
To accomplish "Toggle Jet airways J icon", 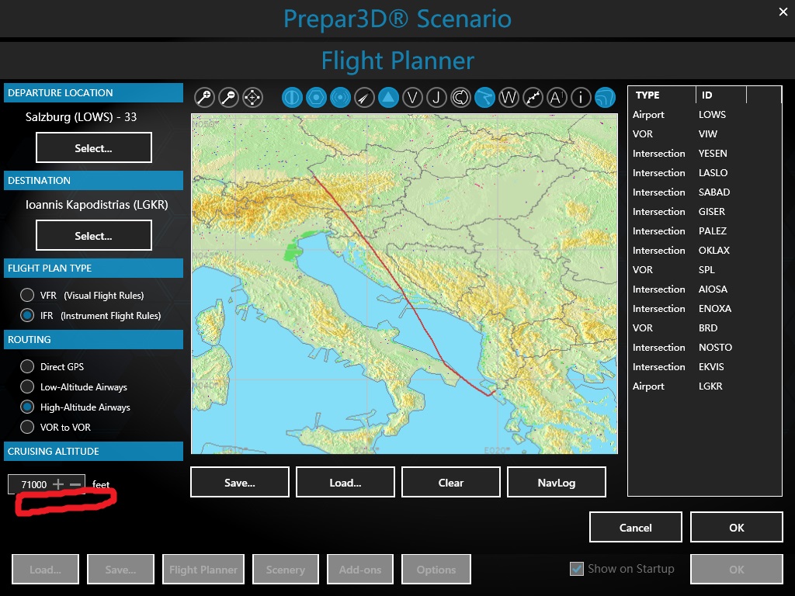I will 436,97.
